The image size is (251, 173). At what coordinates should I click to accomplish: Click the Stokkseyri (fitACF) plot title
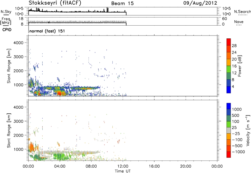[x=55, y=3]
